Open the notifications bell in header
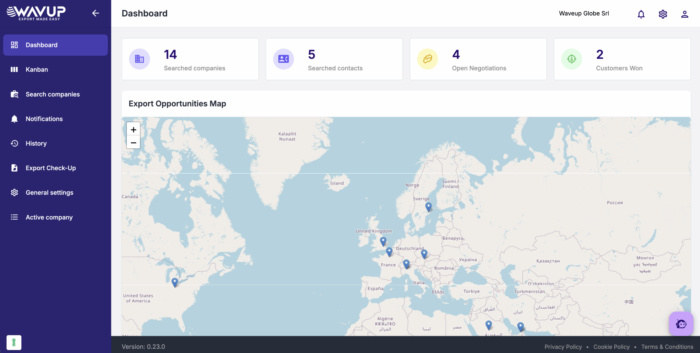 641,14
